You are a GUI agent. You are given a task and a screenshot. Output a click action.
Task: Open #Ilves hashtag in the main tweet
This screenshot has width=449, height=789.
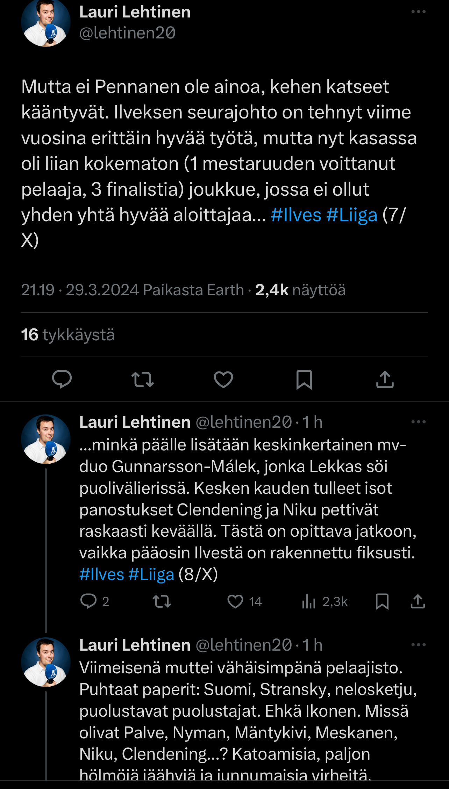click(296, 215)
